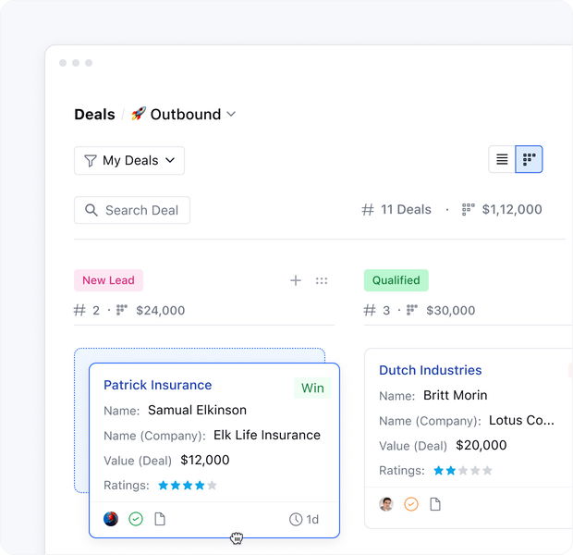This screenshot has height=555, width=573.
Task: Toggle orange task checkmark on Dutch Industries
Action: pos(411,504)
